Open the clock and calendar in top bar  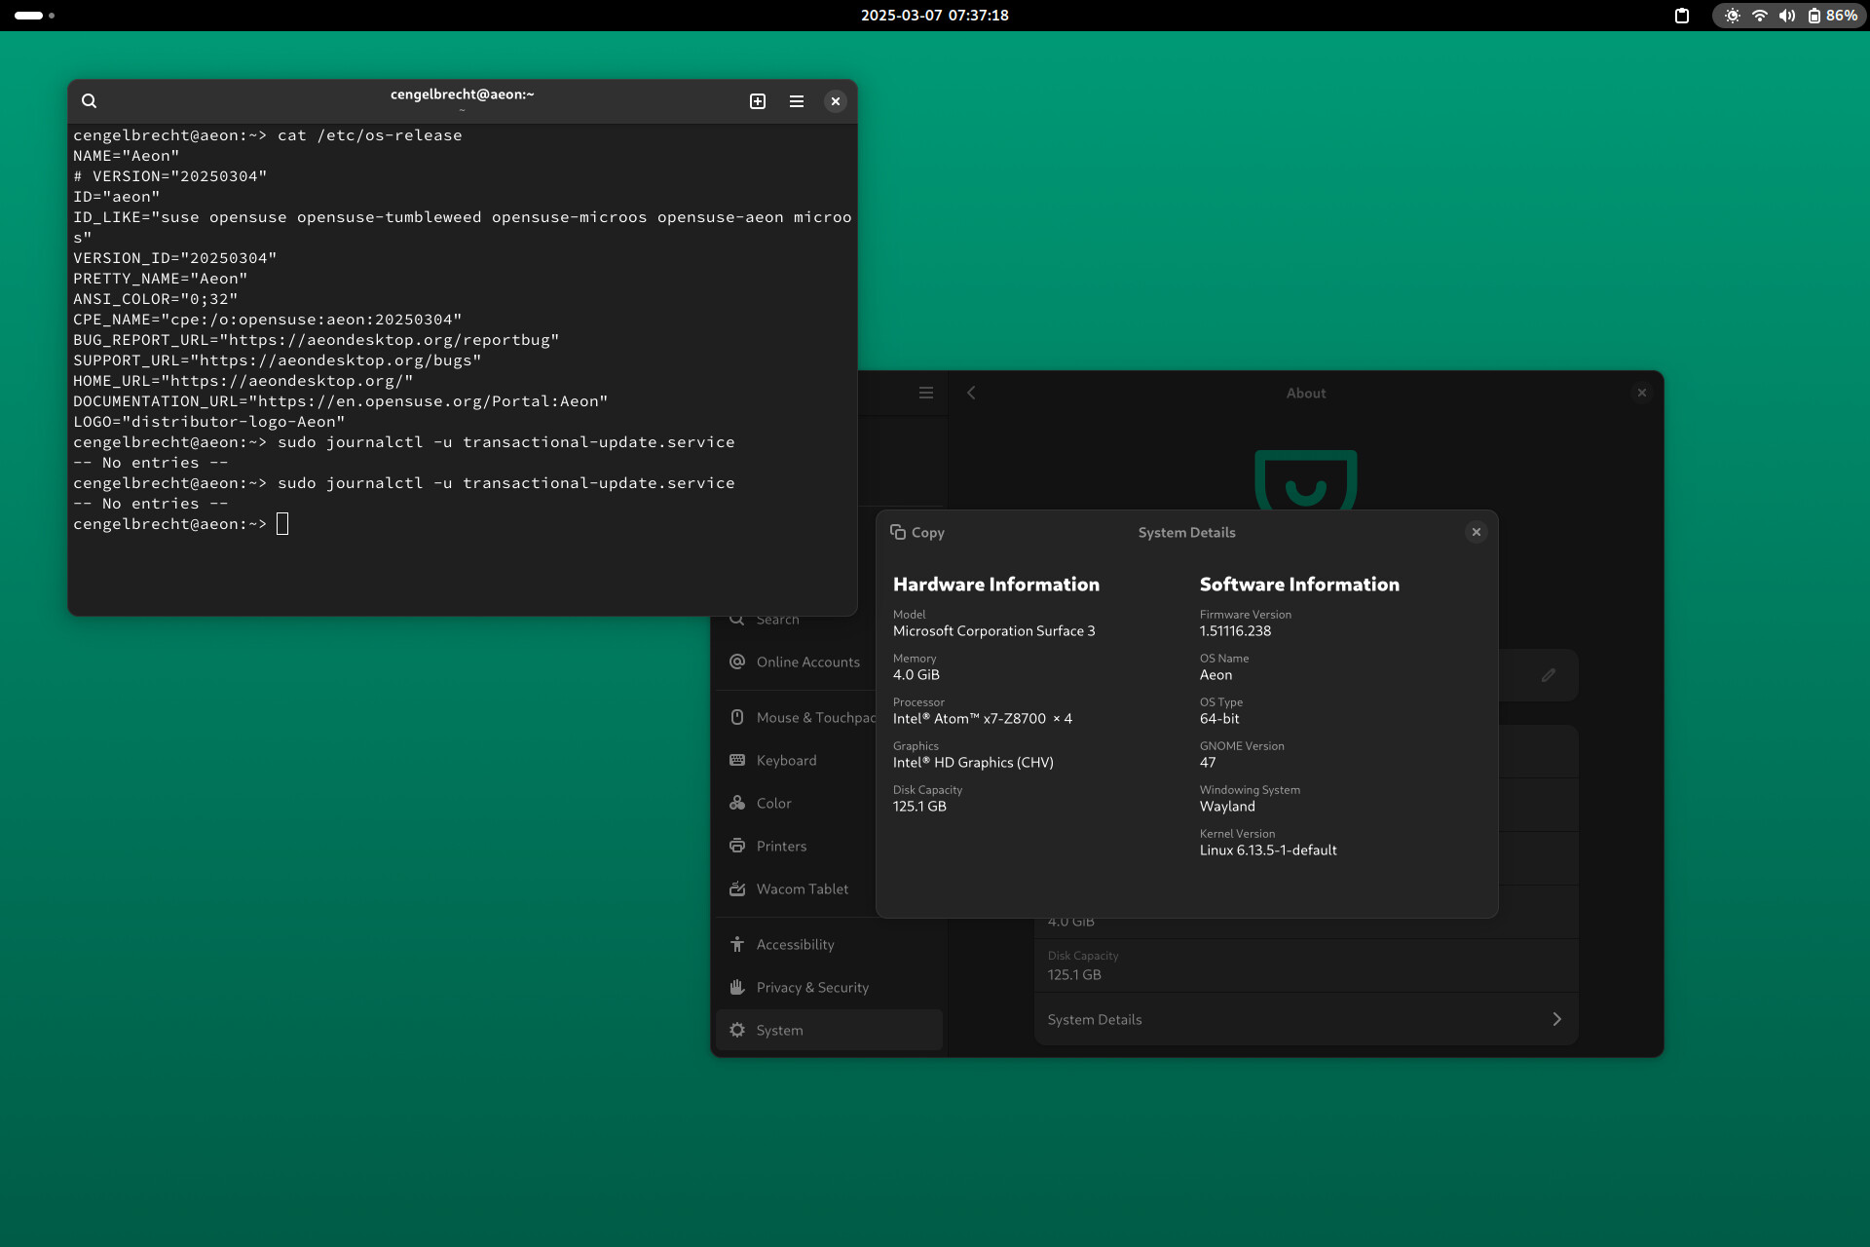click(x=935, y=16)
